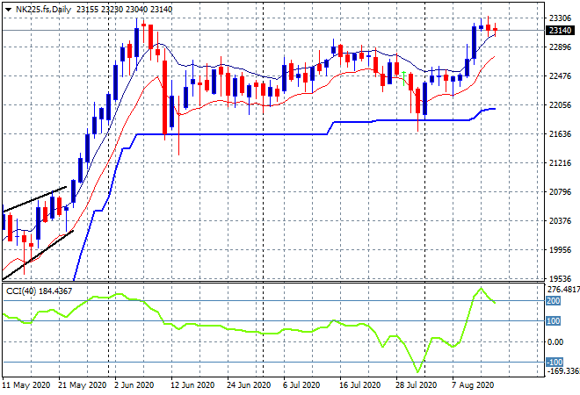Viewport: 580px width, 395px height.
Task: Select the upper black trendline in May
Action: [x=34, y=199]
